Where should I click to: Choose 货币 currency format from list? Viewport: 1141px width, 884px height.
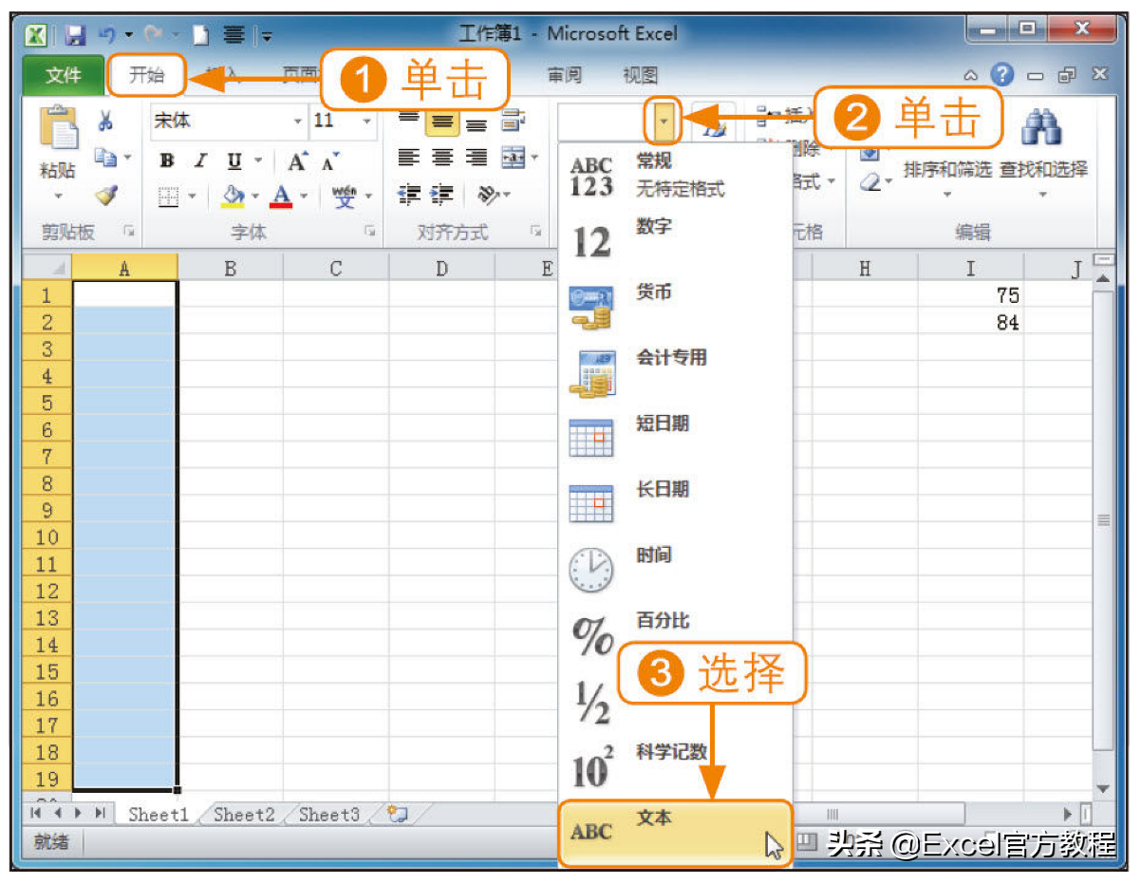pos(675,307)
